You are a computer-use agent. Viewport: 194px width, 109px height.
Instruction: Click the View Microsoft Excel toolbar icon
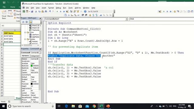(24, 12)
